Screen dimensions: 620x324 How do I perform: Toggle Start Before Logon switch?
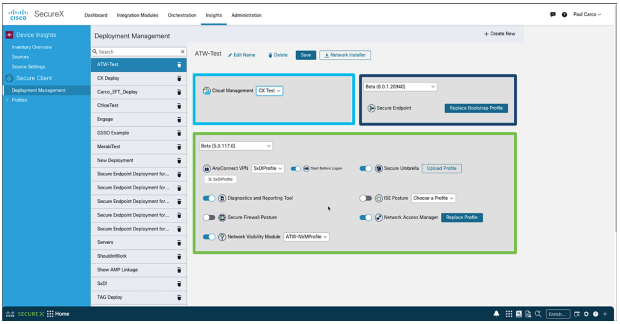point(296,169)
